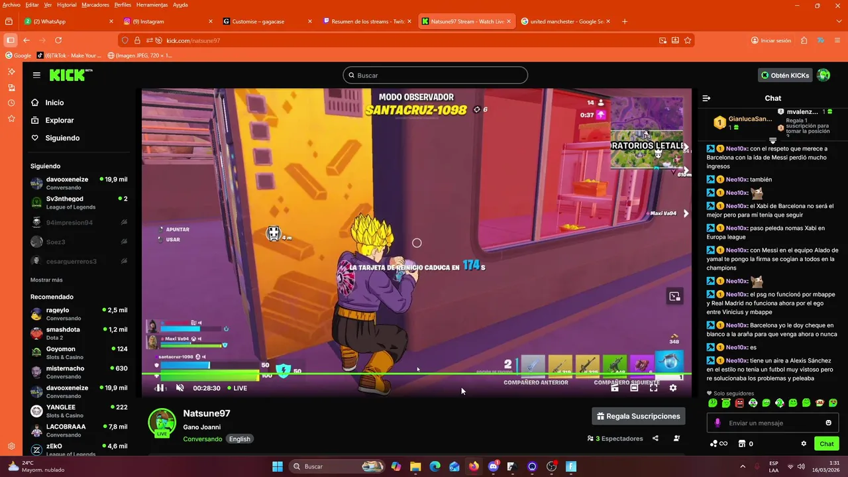The image size is (848, 477).
Task: Unmute the stream volume icon
Action: [180, 388]
